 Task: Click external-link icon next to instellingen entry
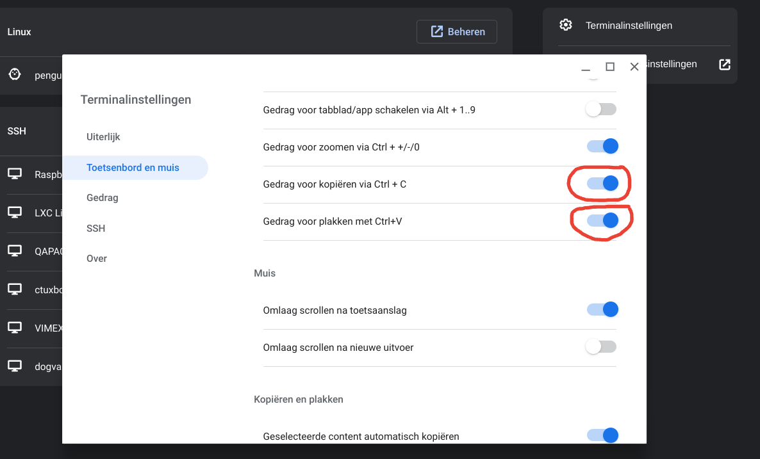(725, 64)
